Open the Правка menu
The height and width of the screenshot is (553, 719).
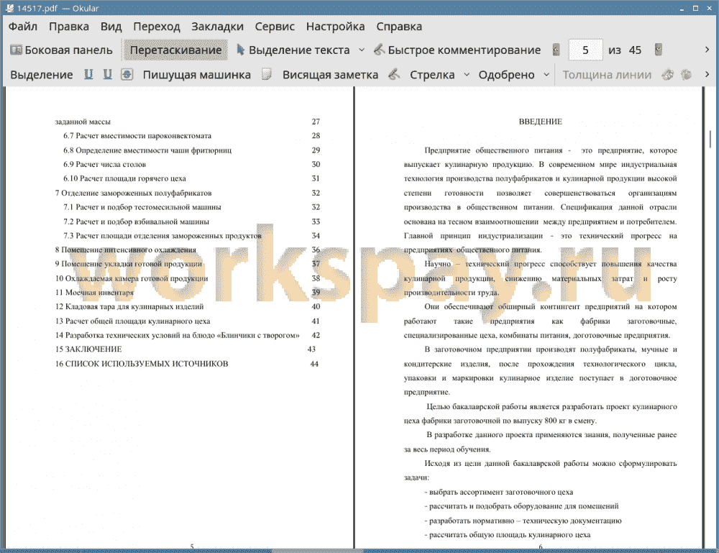pyautogui.click(x=69, y=27)
